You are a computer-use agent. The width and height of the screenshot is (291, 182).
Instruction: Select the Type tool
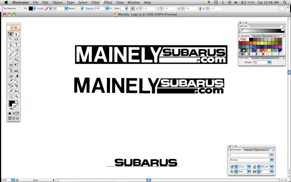(16, 44)
